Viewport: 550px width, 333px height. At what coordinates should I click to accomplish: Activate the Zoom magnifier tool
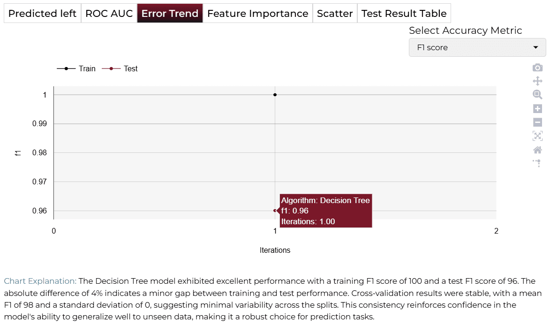point(537,94)
